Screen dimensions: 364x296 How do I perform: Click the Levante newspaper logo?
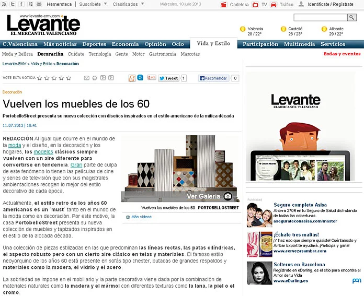[43, 25]
